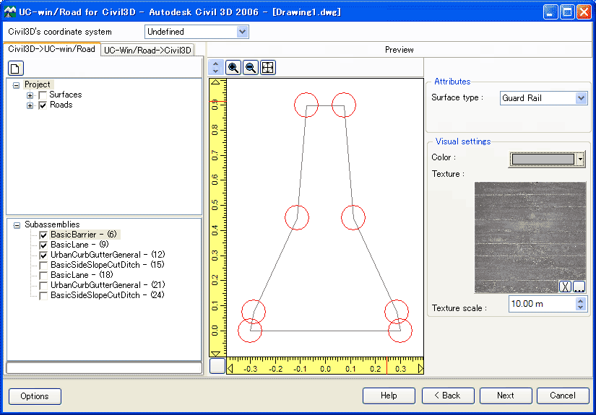The height and width of the screenshot is (415, 596).
Task: Browse for texture with the ellipsis button
Action: 579,287
